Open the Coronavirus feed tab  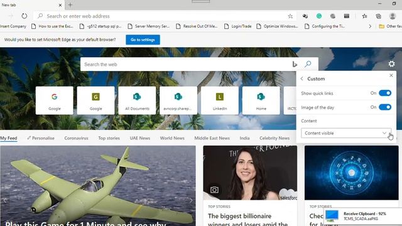76,138
